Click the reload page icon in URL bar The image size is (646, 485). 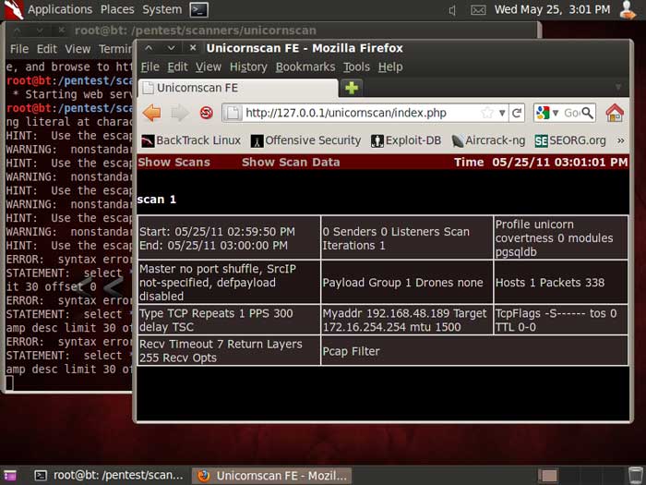tap(517, 113)
